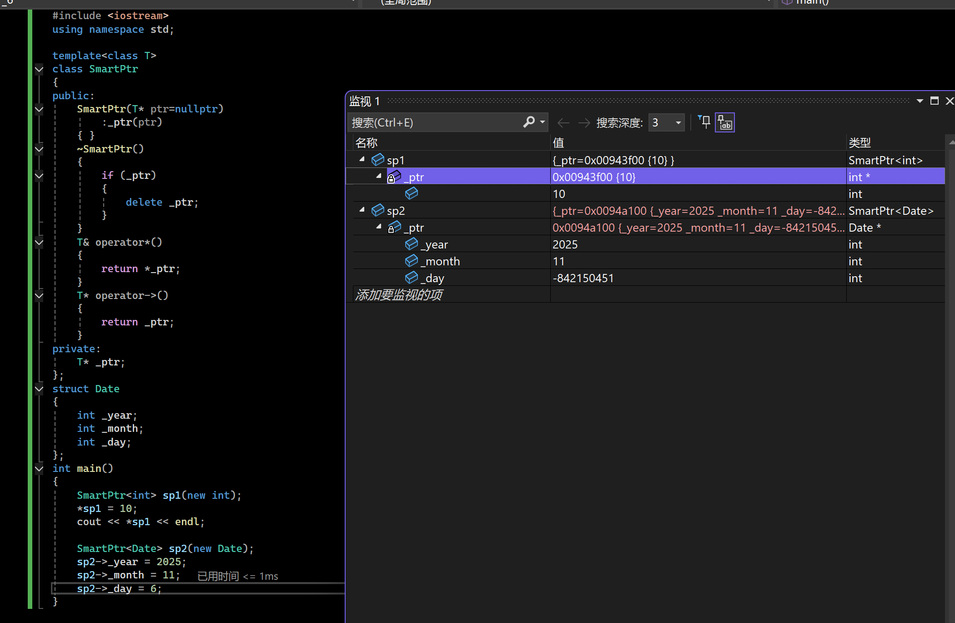955x623 pixels.
Task: Click the sp1 variable cube icon
Action: [377, 160]
